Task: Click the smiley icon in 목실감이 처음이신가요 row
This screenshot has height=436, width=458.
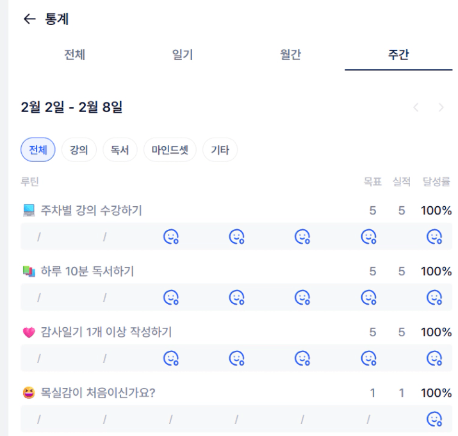Action: (x=434, y=419)
